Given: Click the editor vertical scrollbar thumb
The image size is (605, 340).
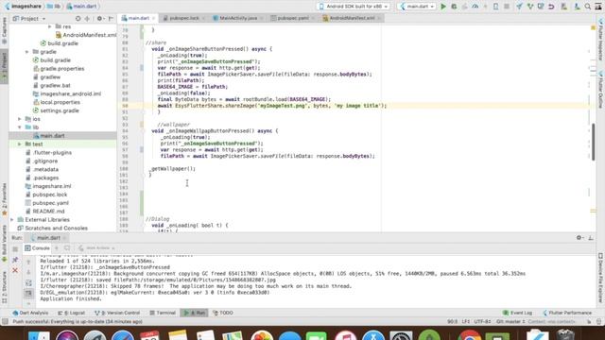Looking at the screenshot, I should [594, 142].
